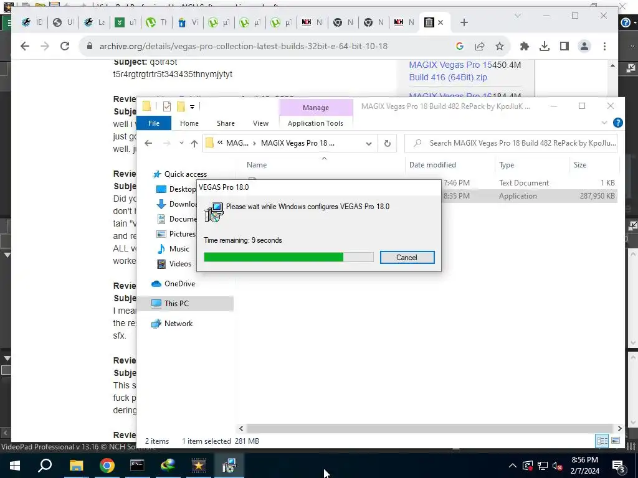Cancel the VEGAS Pro 18.0 configuration
Screen dimensions: 638x478
pyautogui.click(x=407, y=257)
